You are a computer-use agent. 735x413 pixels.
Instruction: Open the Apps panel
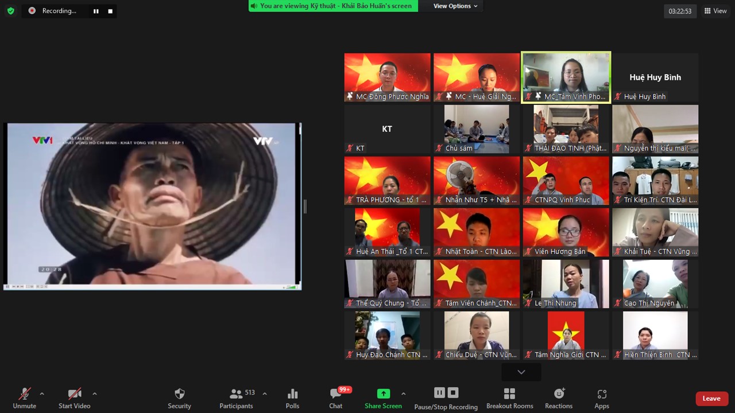coord(602,398)
